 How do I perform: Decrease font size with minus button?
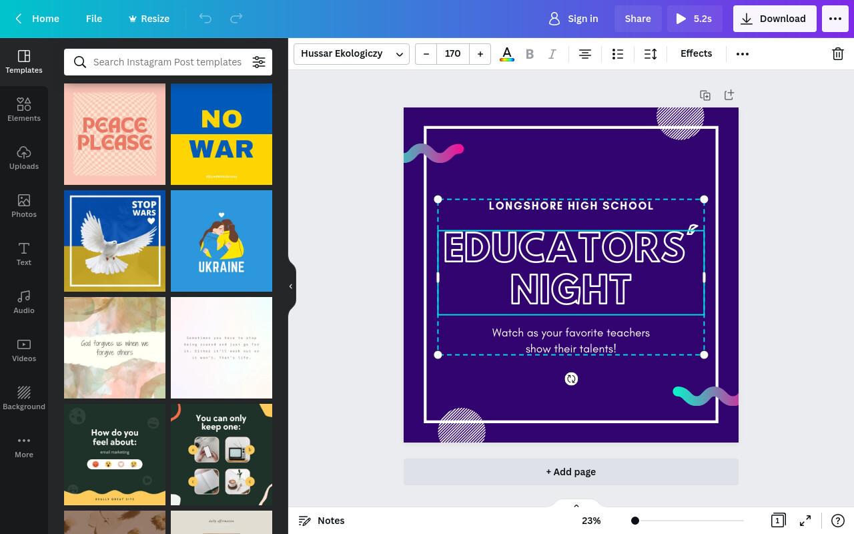click(x=426, y=54)
